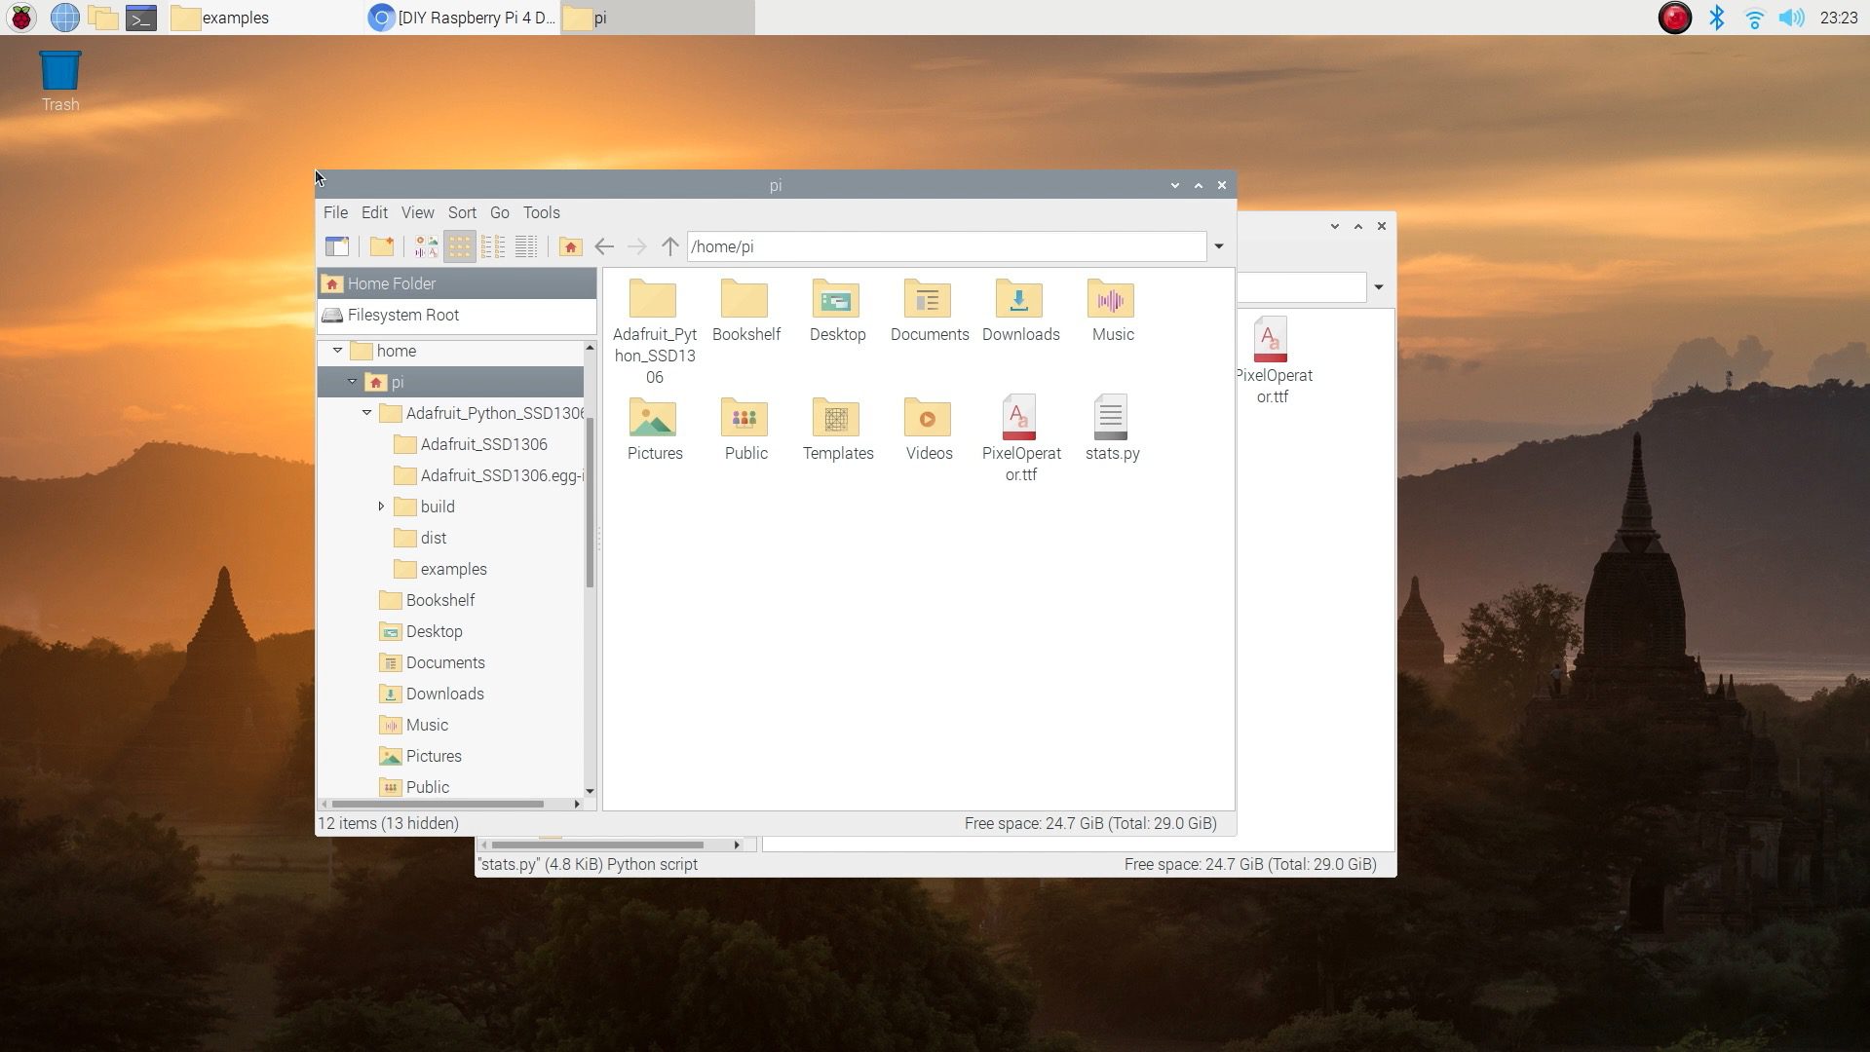Open the Sort menu
The width and height of the screenshot is (1870, 1052).
[x=462, y=212]
